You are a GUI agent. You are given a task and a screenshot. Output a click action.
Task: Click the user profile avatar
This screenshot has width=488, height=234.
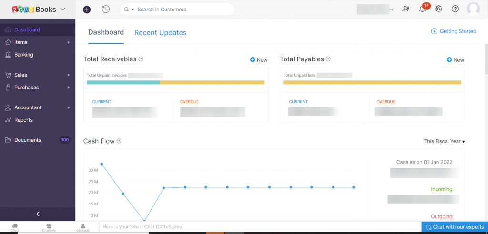473,9
